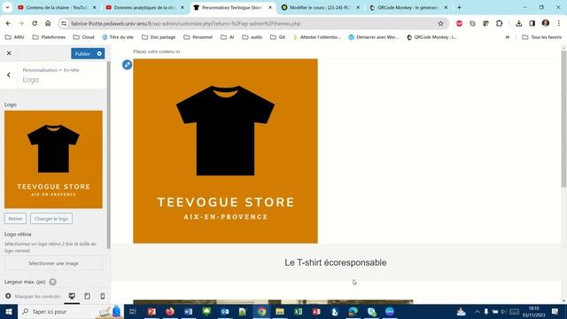The width and height of the screenshot is (567, 319).
Task: Open the Windows notification center
Action: 555,311
